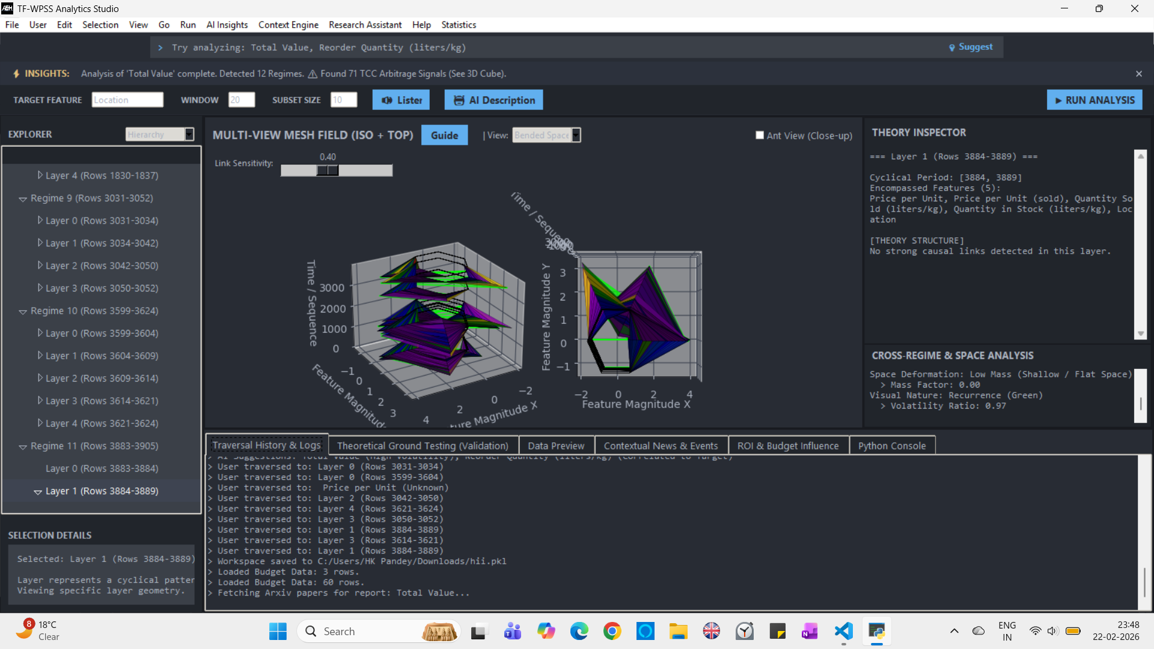Screen dimensions: 1154x649
Task: Open battery status in system tray
Action: (x=1073, y=631)
